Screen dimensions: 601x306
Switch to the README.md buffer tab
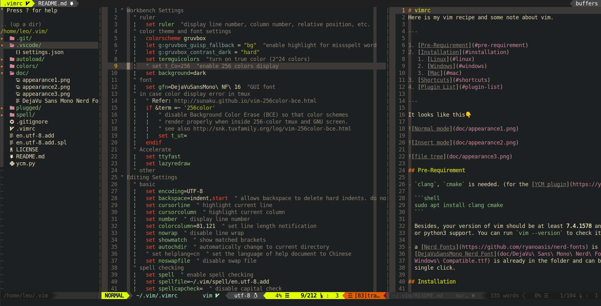click(x=56, y=3)
